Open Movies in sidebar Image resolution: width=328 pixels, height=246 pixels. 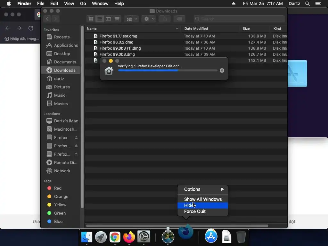click(60, 104)
